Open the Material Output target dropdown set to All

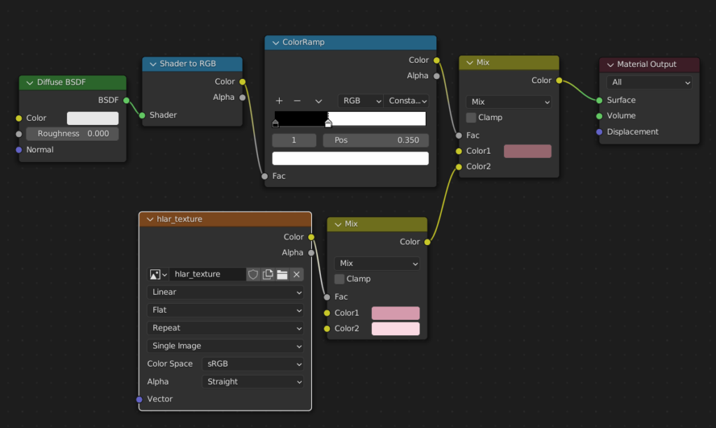coord(649,82)
